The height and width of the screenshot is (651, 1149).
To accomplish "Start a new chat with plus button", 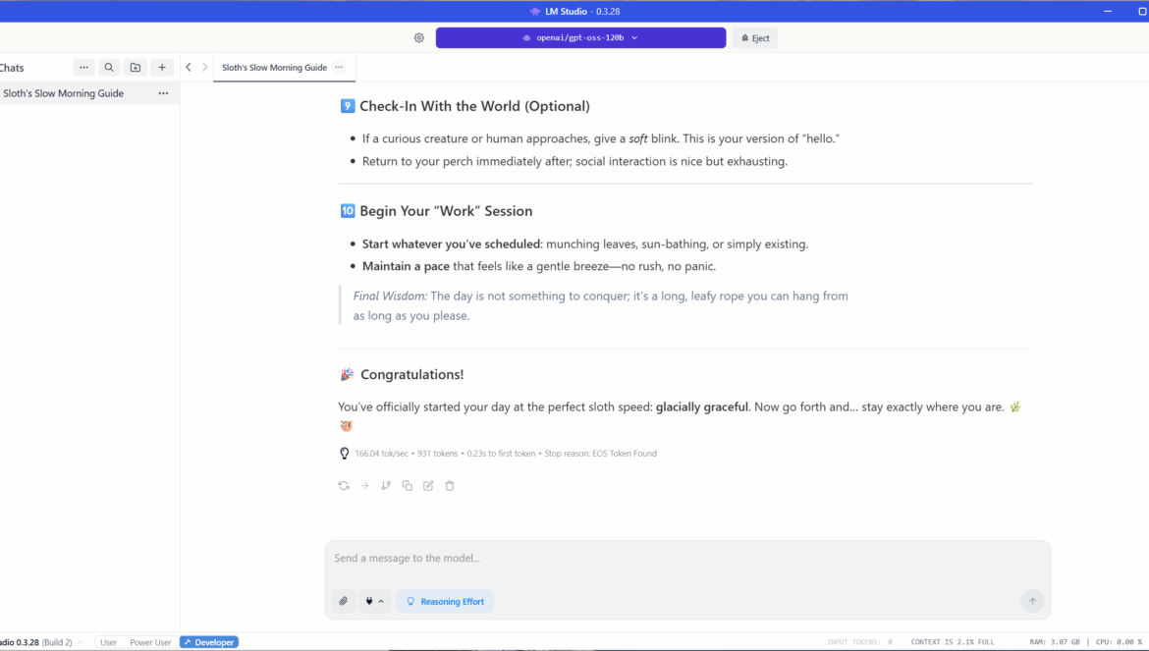I will [x=162, y=68].
